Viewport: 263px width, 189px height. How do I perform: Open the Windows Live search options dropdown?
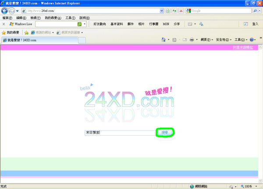(85, 24)
